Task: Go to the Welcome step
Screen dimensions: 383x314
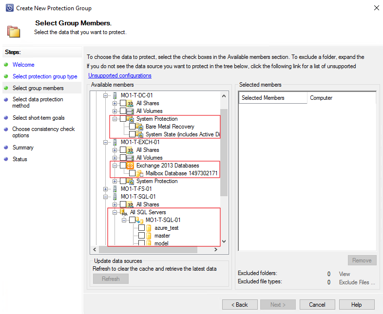Action: [23, 65]
